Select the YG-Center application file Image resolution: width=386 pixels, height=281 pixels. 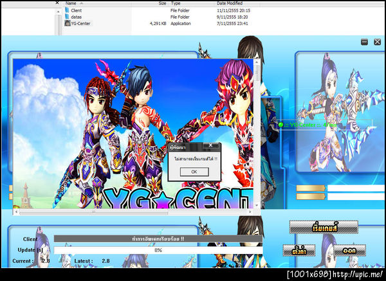pos(80,23)
